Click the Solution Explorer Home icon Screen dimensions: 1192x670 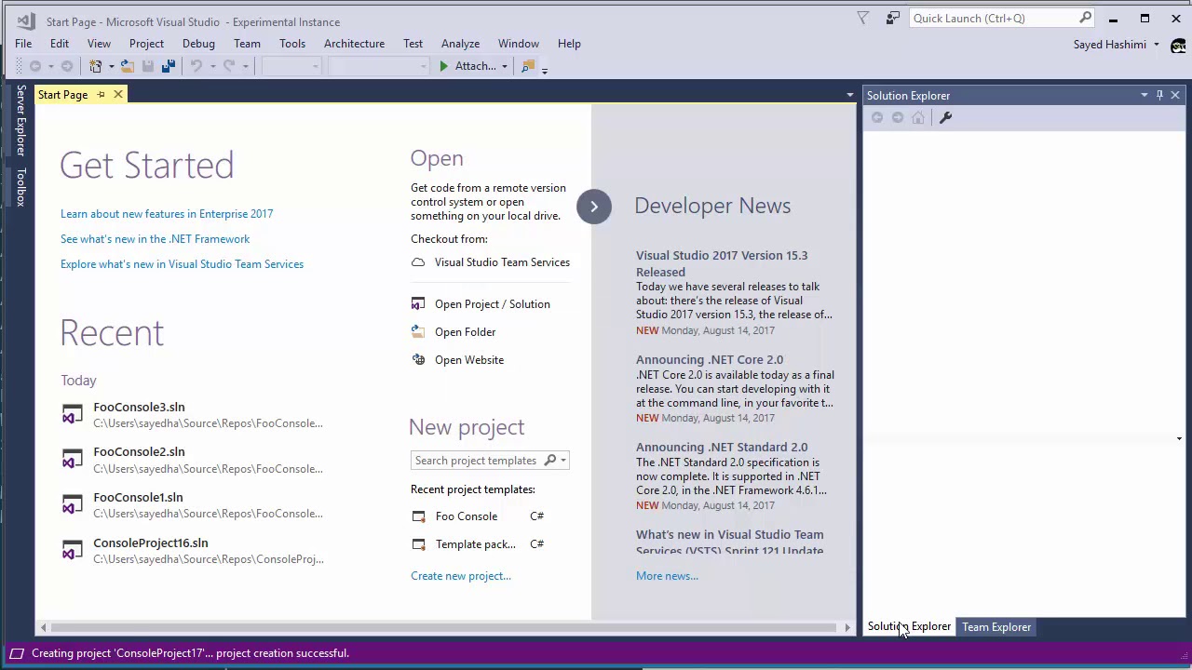[x=918, y=117]
